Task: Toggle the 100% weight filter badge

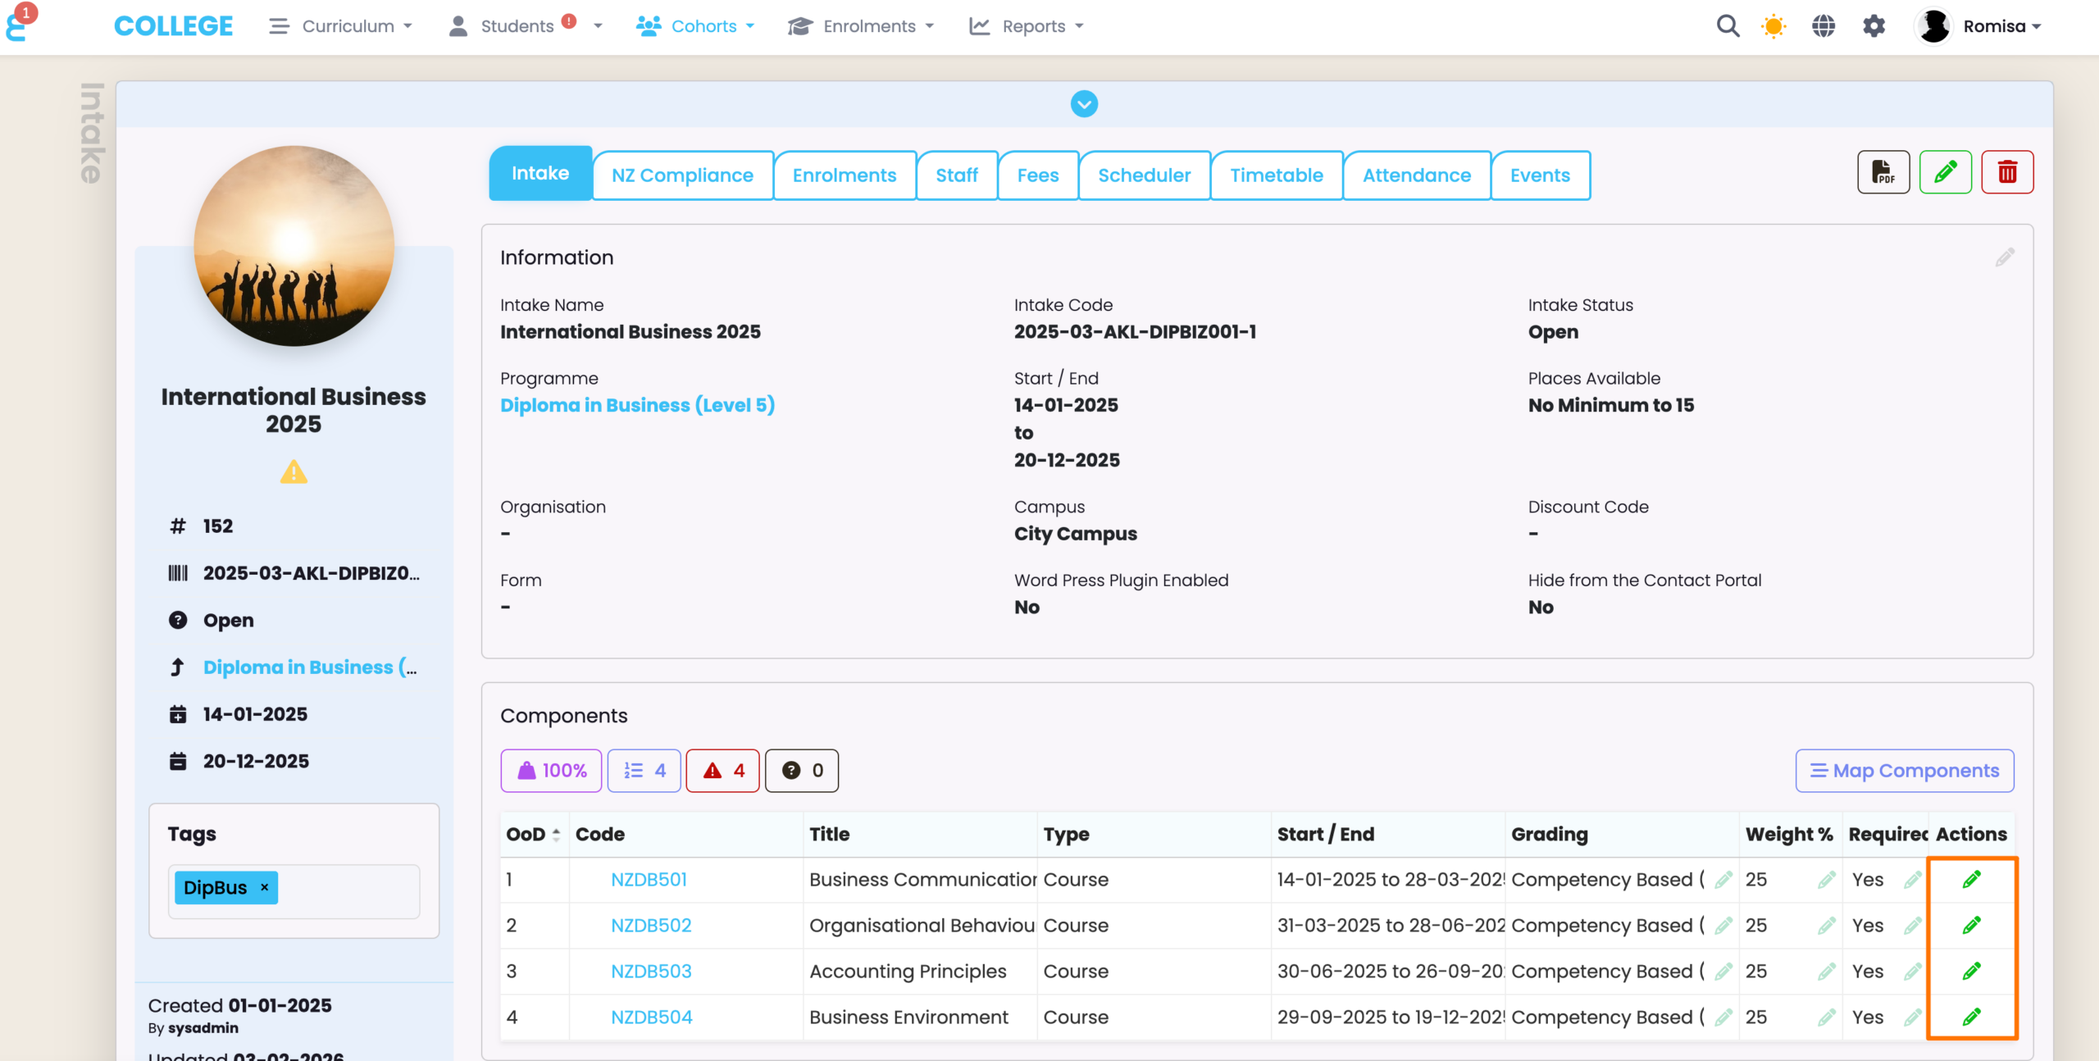Action: pyautogui.click(x=552, y=771)
